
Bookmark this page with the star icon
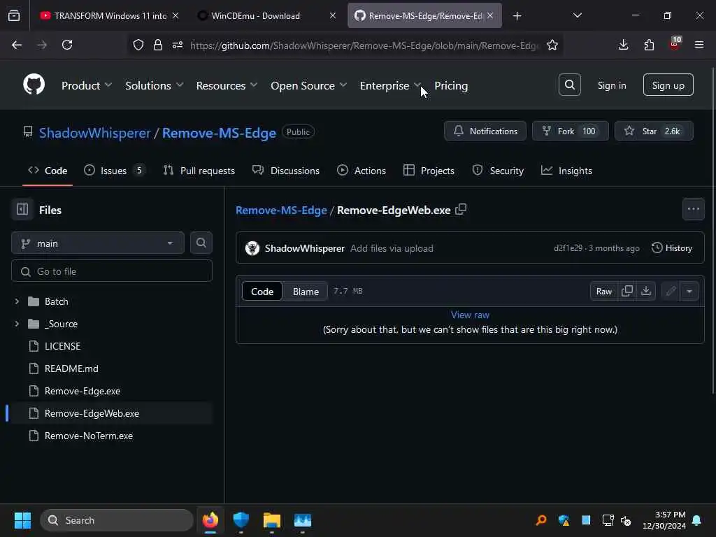552,45
